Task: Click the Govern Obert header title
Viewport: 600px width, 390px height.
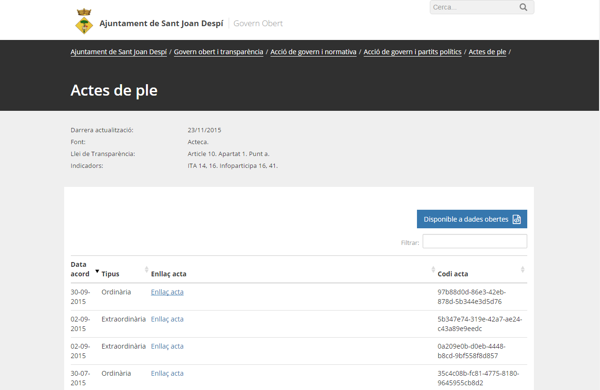Action: coord(258,23)
